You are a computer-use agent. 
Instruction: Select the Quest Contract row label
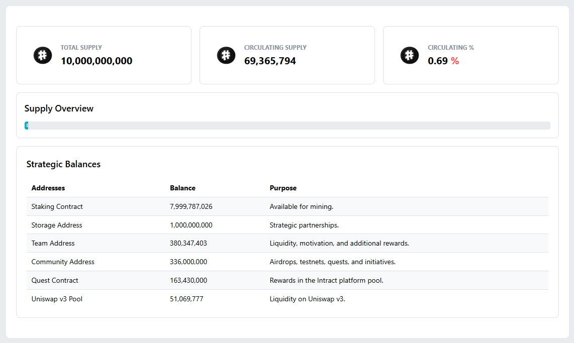point(55,280)
